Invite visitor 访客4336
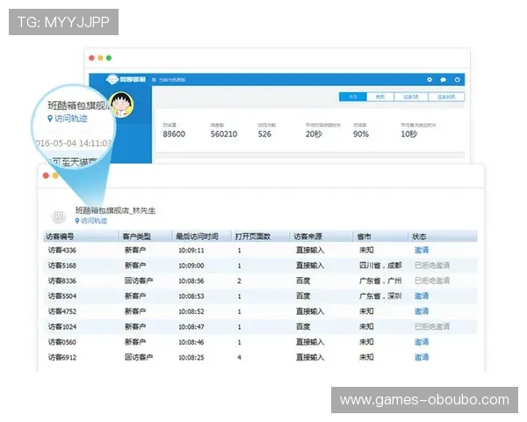This screenshot has width=527, height=422. click(x=422, y=250)
